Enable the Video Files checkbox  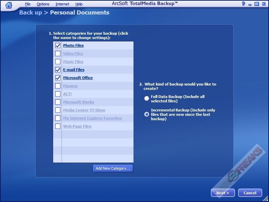click(58, 54)
